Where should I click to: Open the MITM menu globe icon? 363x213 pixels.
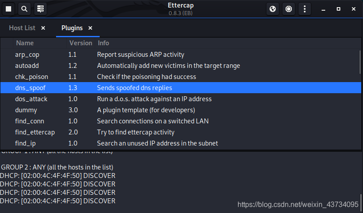pos(273,9)
